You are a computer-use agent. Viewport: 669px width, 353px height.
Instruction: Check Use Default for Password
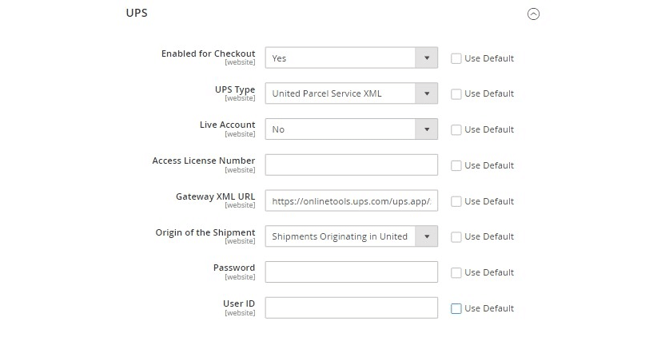click(456, 272)
